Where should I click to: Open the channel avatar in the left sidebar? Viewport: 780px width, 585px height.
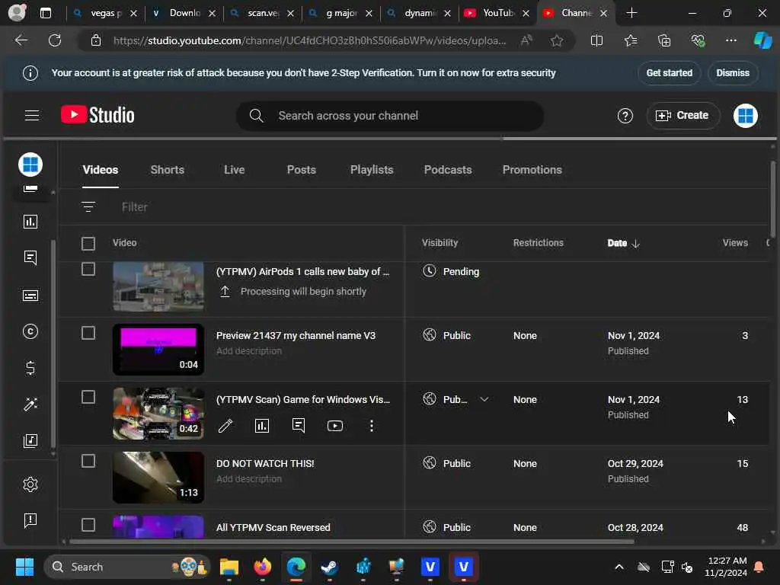30,165
